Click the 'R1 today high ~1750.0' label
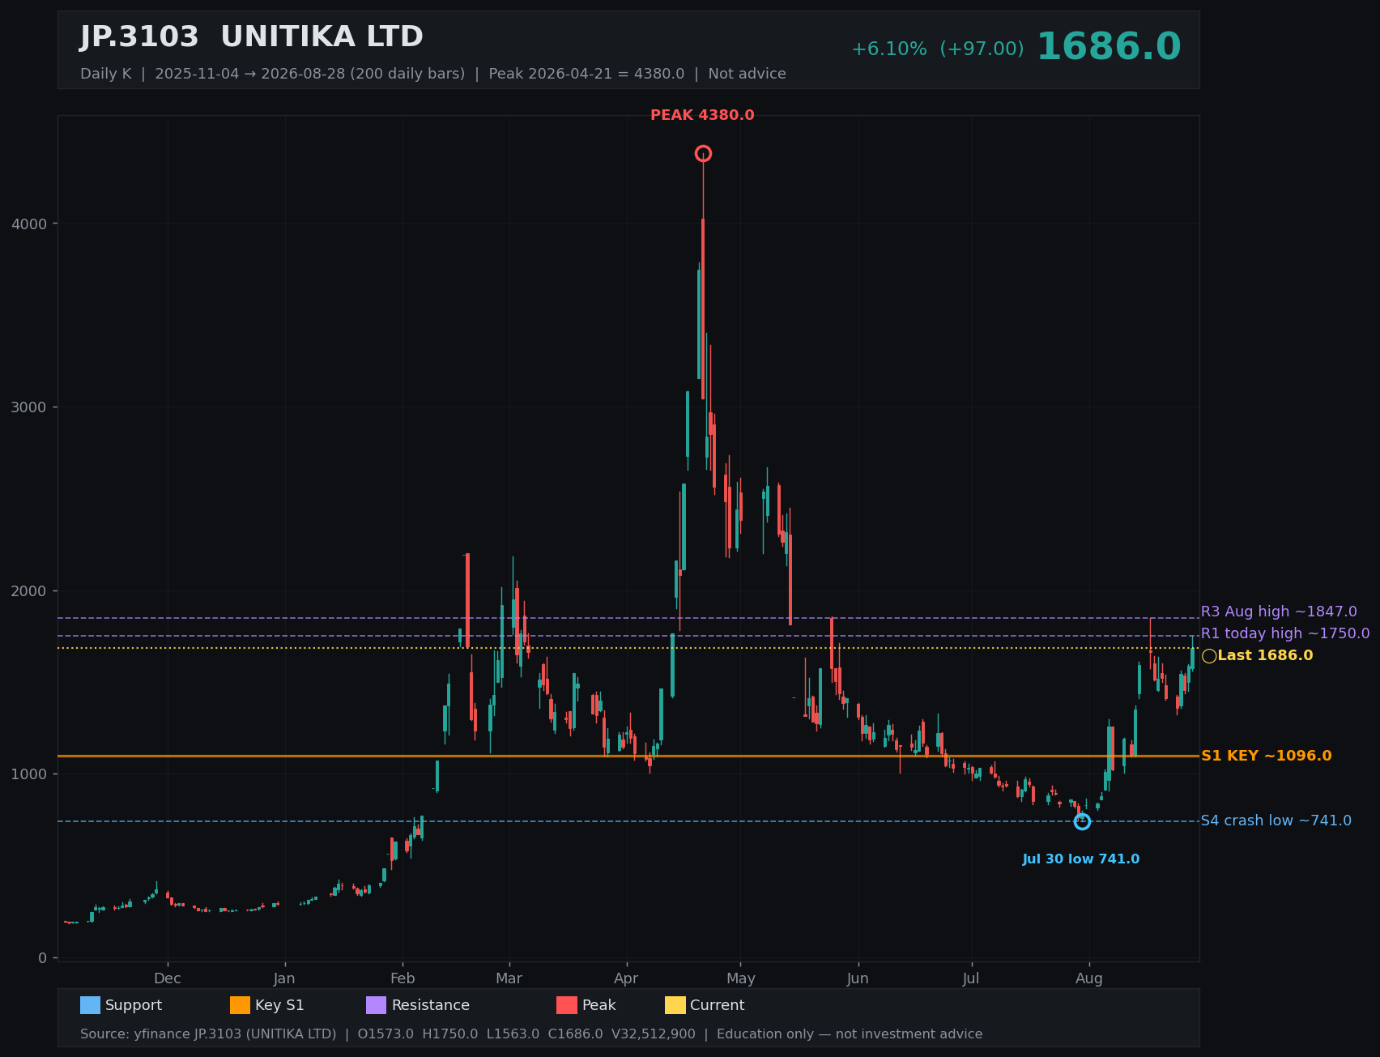This screenshot has height=1057, width=1380. coord(1285,633)
